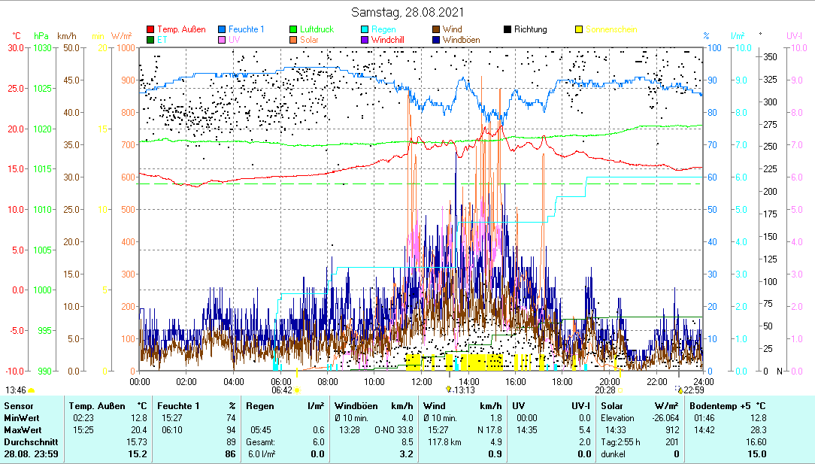The height and width of the screenshot is (464, 815).
Task: Click the chart title Samstag, 28.08.2021
Action: (x=407, y=12)
